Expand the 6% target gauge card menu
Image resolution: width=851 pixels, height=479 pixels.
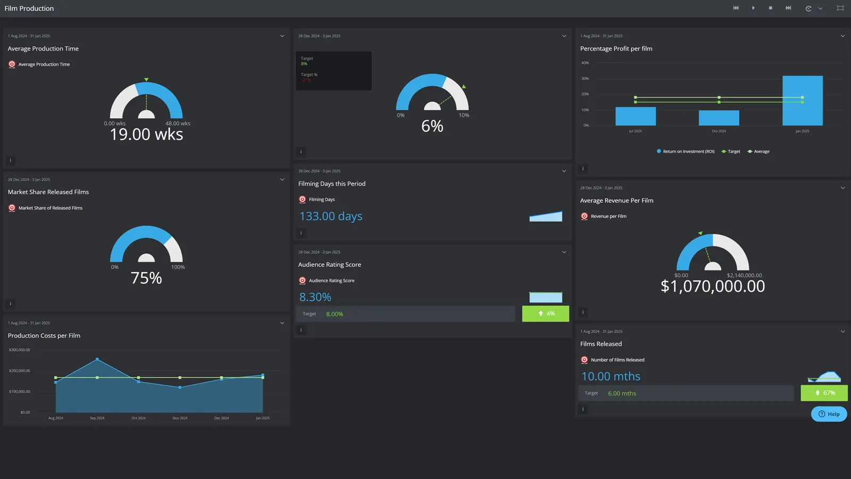point(564,36)
